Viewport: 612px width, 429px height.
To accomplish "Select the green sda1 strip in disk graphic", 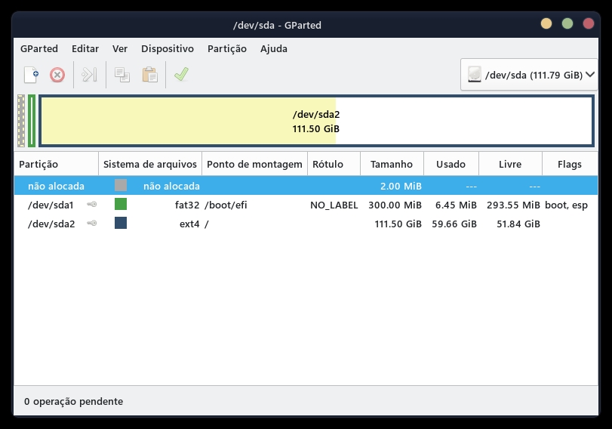I will (32, 121).
